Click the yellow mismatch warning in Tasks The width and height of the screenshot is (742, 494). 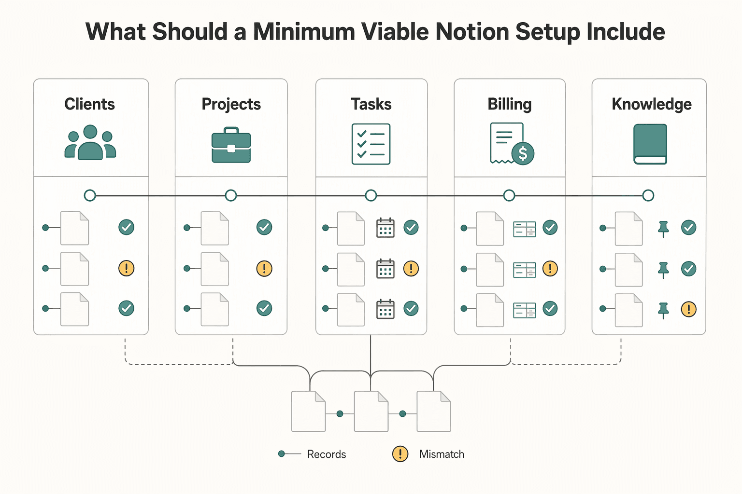pyautogui.click(x=411, y=268)
